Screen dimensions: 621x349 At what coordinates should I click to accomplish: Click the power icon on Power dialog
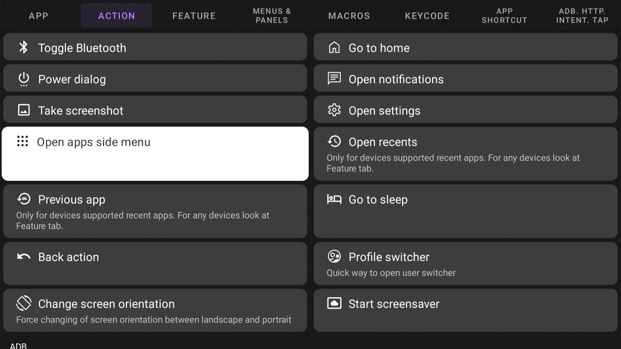[24, 79]
